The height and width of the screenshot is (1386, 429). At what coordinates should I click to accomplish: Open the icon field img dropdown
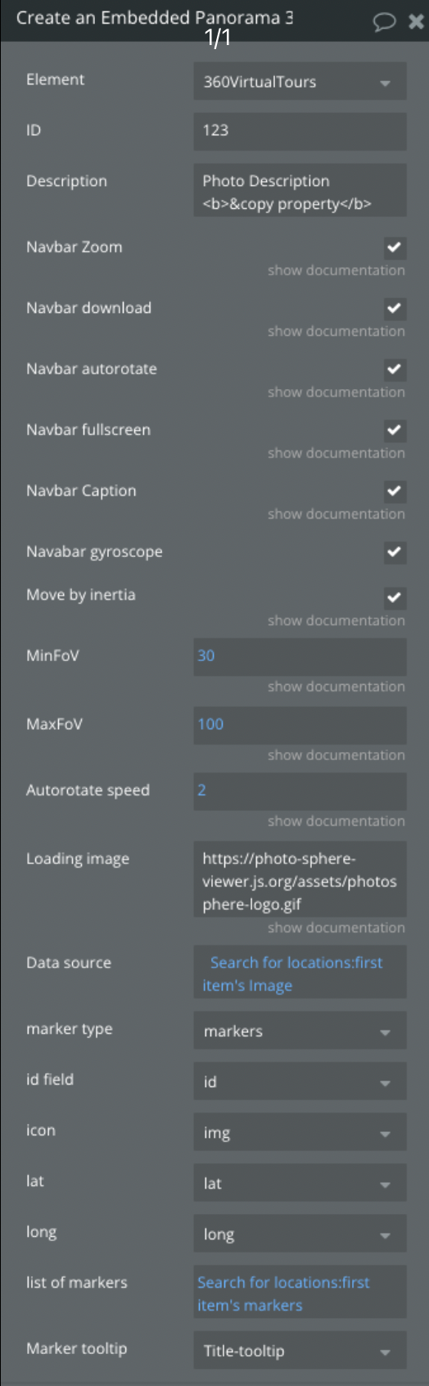point(300,1133)
